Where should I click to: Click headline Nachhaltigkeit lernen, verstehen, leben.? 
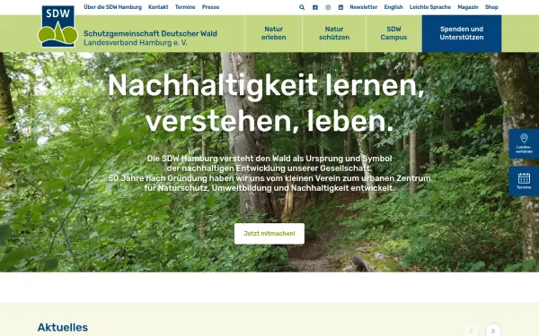point(266,103)
